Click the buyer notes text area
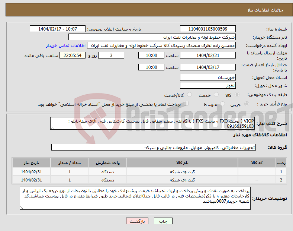The width and height of the screenshot is (293, 231). tap(135, 198)
